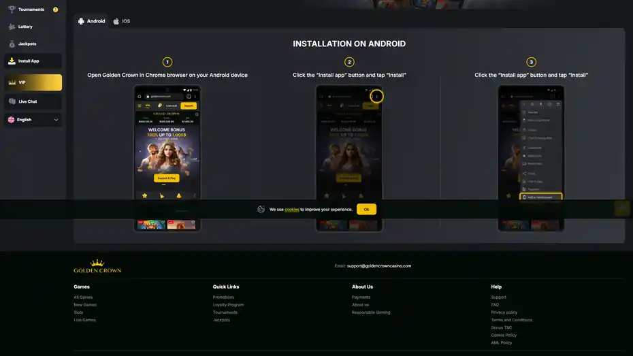Open the Privacy policy footer link
This screenshot has height=356, width=633.
(x=504, y=312)
